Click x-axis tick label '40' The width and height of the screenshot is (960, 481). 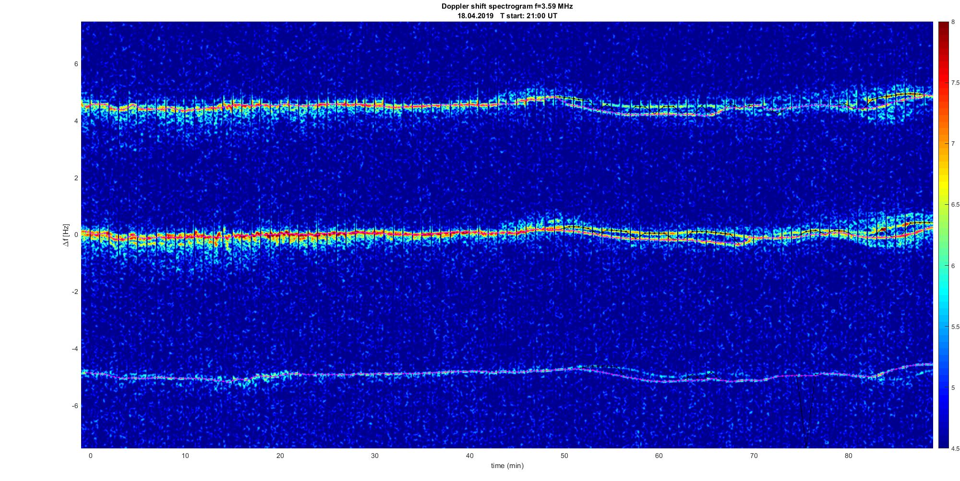(469, 456)
